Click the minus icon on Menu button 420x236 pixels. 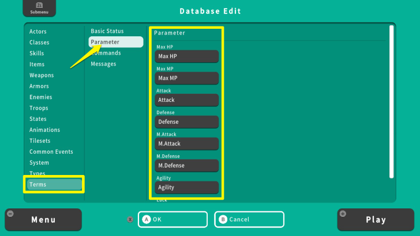click(x=10, y=214)
